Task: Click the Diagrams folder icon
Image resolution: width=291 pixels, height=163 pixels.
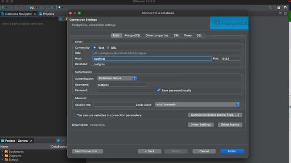Action: (6, 156)
